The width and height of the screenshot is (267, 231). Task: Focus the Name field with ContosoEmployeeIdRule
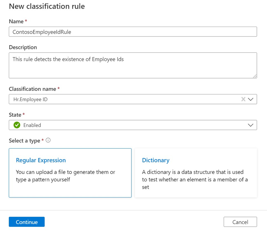[x=133, y=32]
